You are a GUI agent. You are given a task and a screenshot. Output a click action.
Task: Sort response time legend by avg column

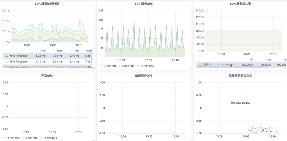click(77, 51)
